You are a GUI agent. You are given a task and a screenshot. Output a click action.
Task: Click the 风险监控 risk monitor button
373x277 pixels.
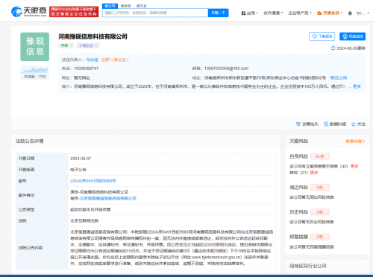click(x=352, y=36)
